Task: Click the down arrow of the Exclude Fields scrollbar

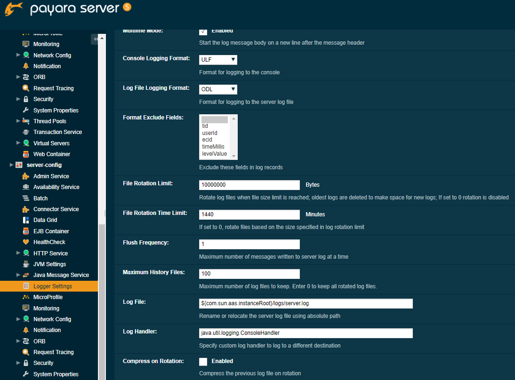Action: [234, 157]
